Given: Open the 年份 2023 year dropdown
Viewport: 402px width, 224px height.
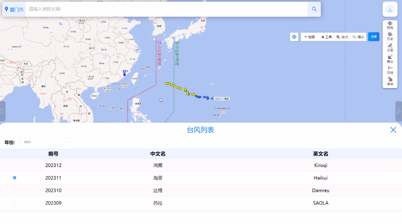Looking at the screenshot, I should pyautogui.click(x=46, y=142).
